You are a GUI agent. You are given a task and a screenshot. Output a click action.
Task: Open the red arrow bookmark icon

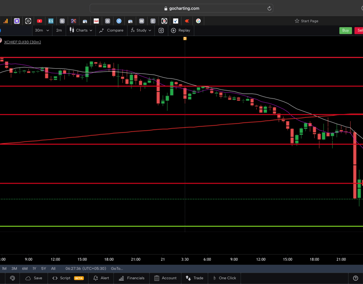point(187,21)
